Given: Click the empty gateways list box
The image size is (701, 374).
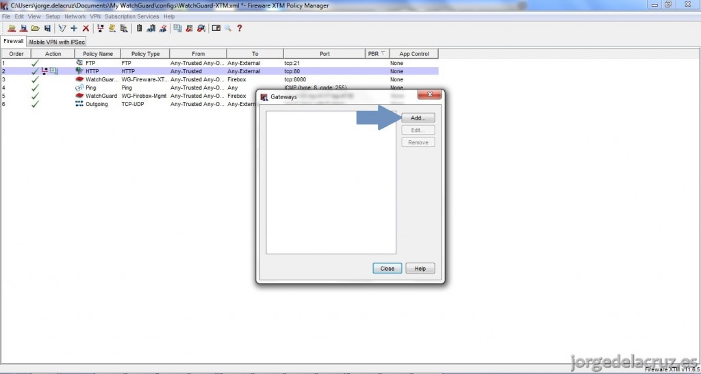Looking at the screenshot, I should click(331, 183).
